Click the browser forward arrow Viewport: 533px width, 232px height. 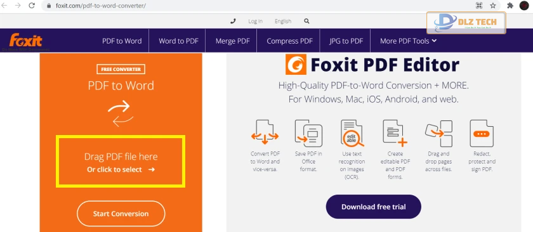(18, 6)
